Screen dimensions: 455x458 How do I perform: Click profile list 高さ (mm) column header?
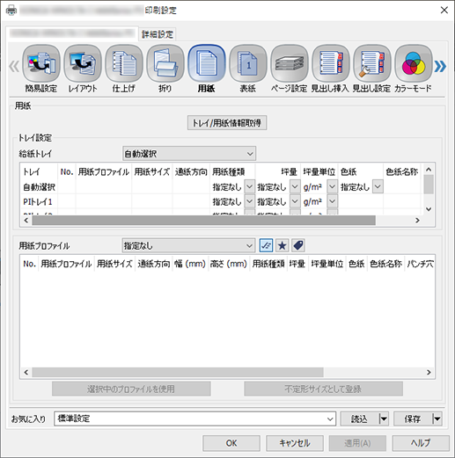(229, 264)
